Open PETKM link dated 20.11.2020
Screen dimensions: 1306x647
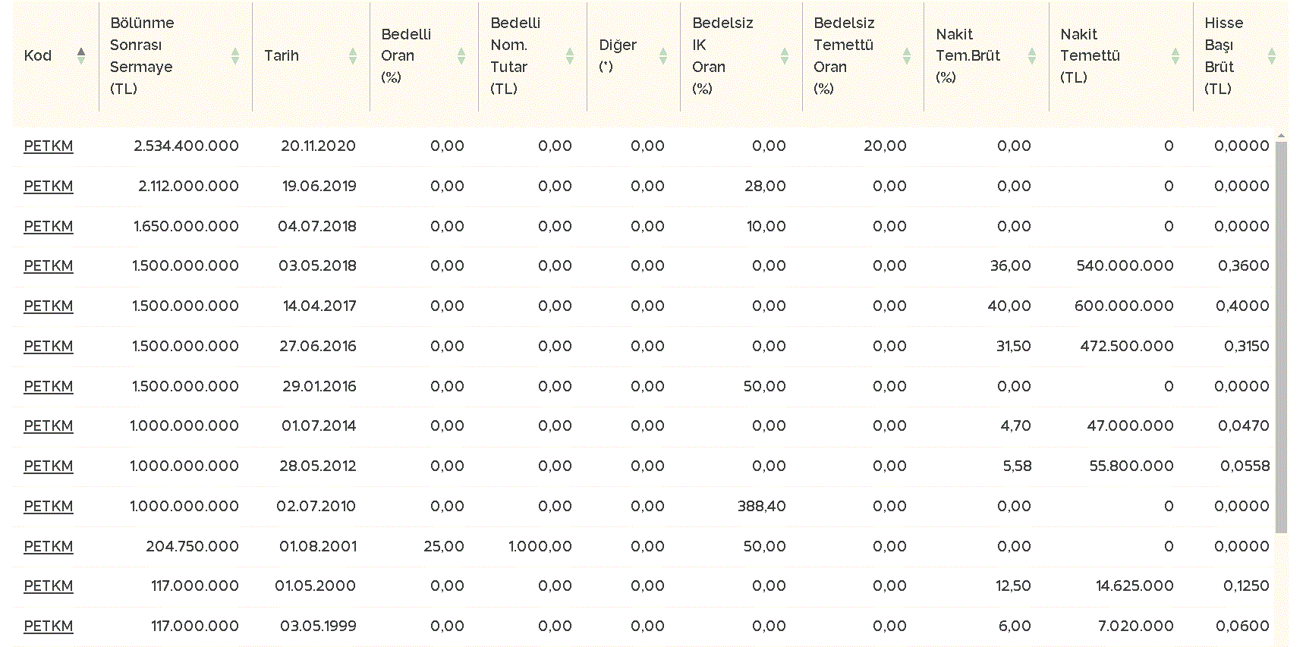(49, 146)
